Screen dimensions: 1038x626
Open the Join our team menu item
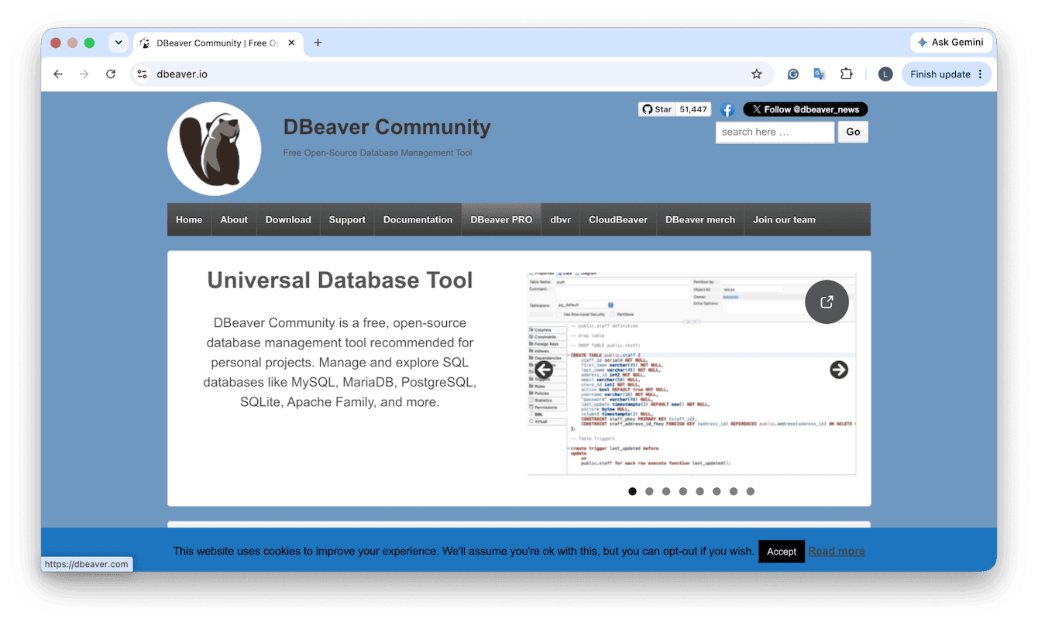coord(784,220)
